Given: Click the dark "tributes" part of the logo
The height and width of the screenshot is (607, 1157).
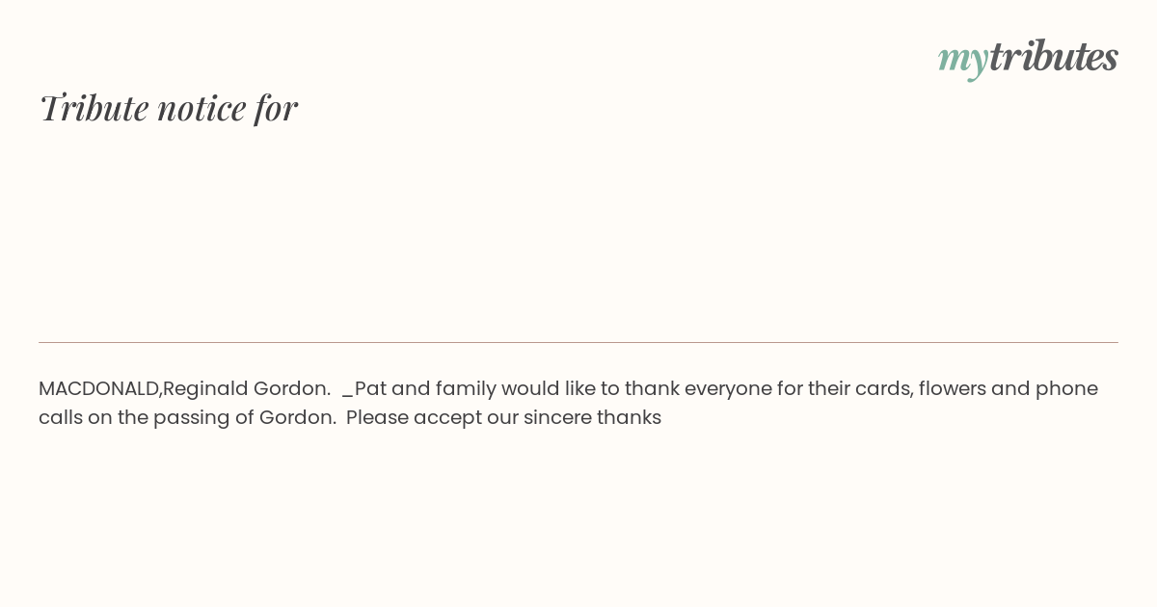Looking at the screenshot, I should (x=1054, y=56).
